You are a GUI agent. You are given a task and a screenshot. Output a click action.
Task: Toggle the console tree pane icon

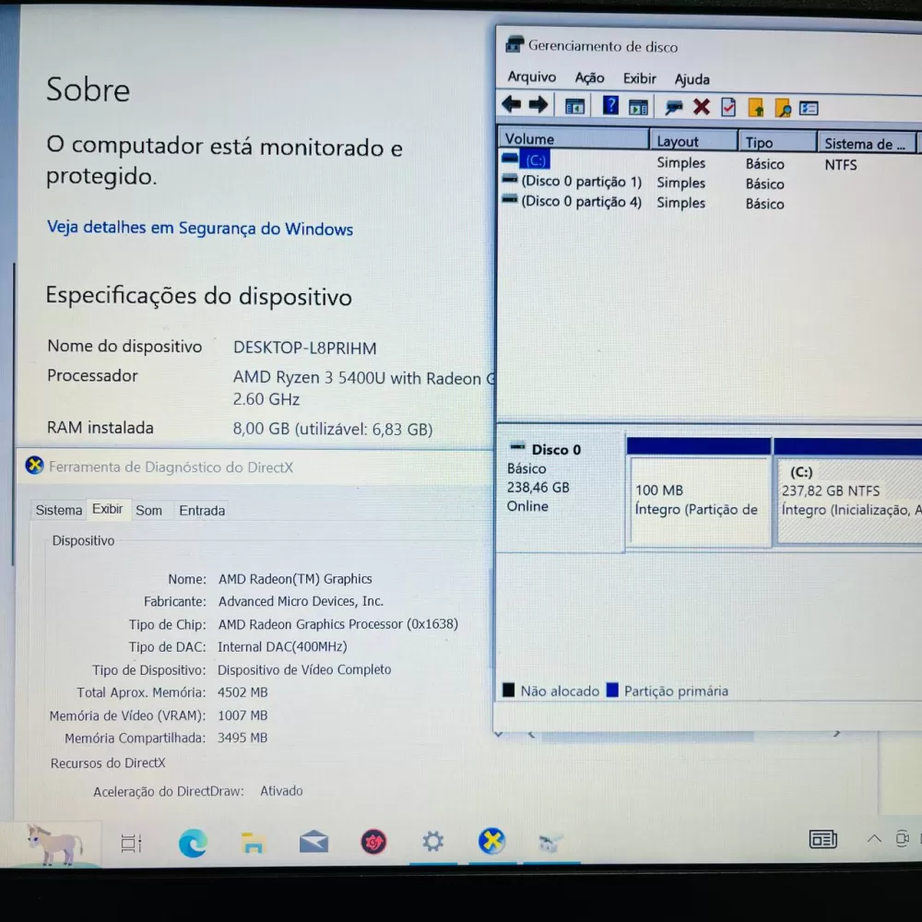coord(574,107)
